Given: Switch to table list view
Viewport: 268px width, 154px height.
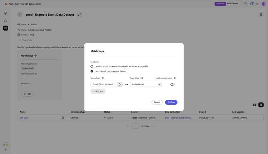Looking at the screenshot, I should (x=261, y=105).
